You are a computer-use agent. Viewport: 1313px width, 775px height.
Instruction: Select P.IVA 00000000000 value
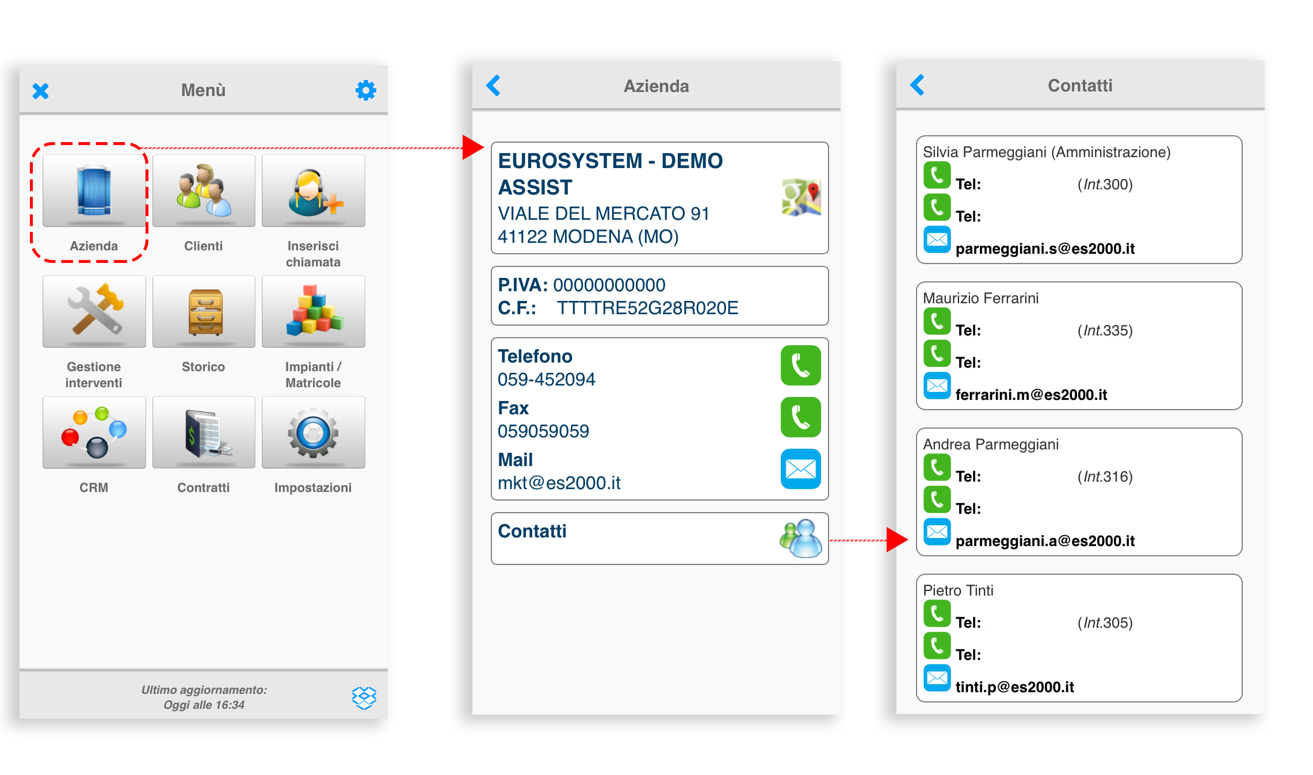pos(609,285)
